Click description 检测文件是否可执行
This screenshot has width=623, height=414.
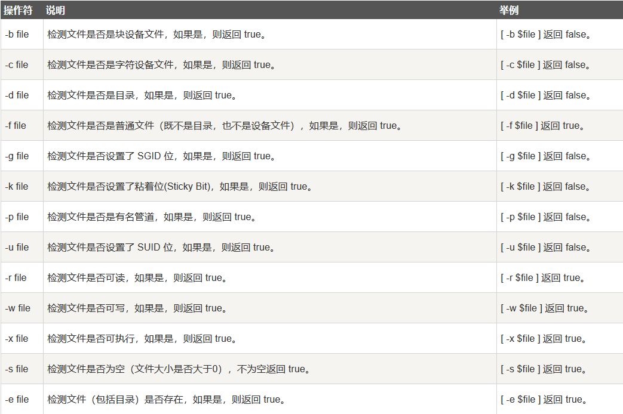[142, 339]
